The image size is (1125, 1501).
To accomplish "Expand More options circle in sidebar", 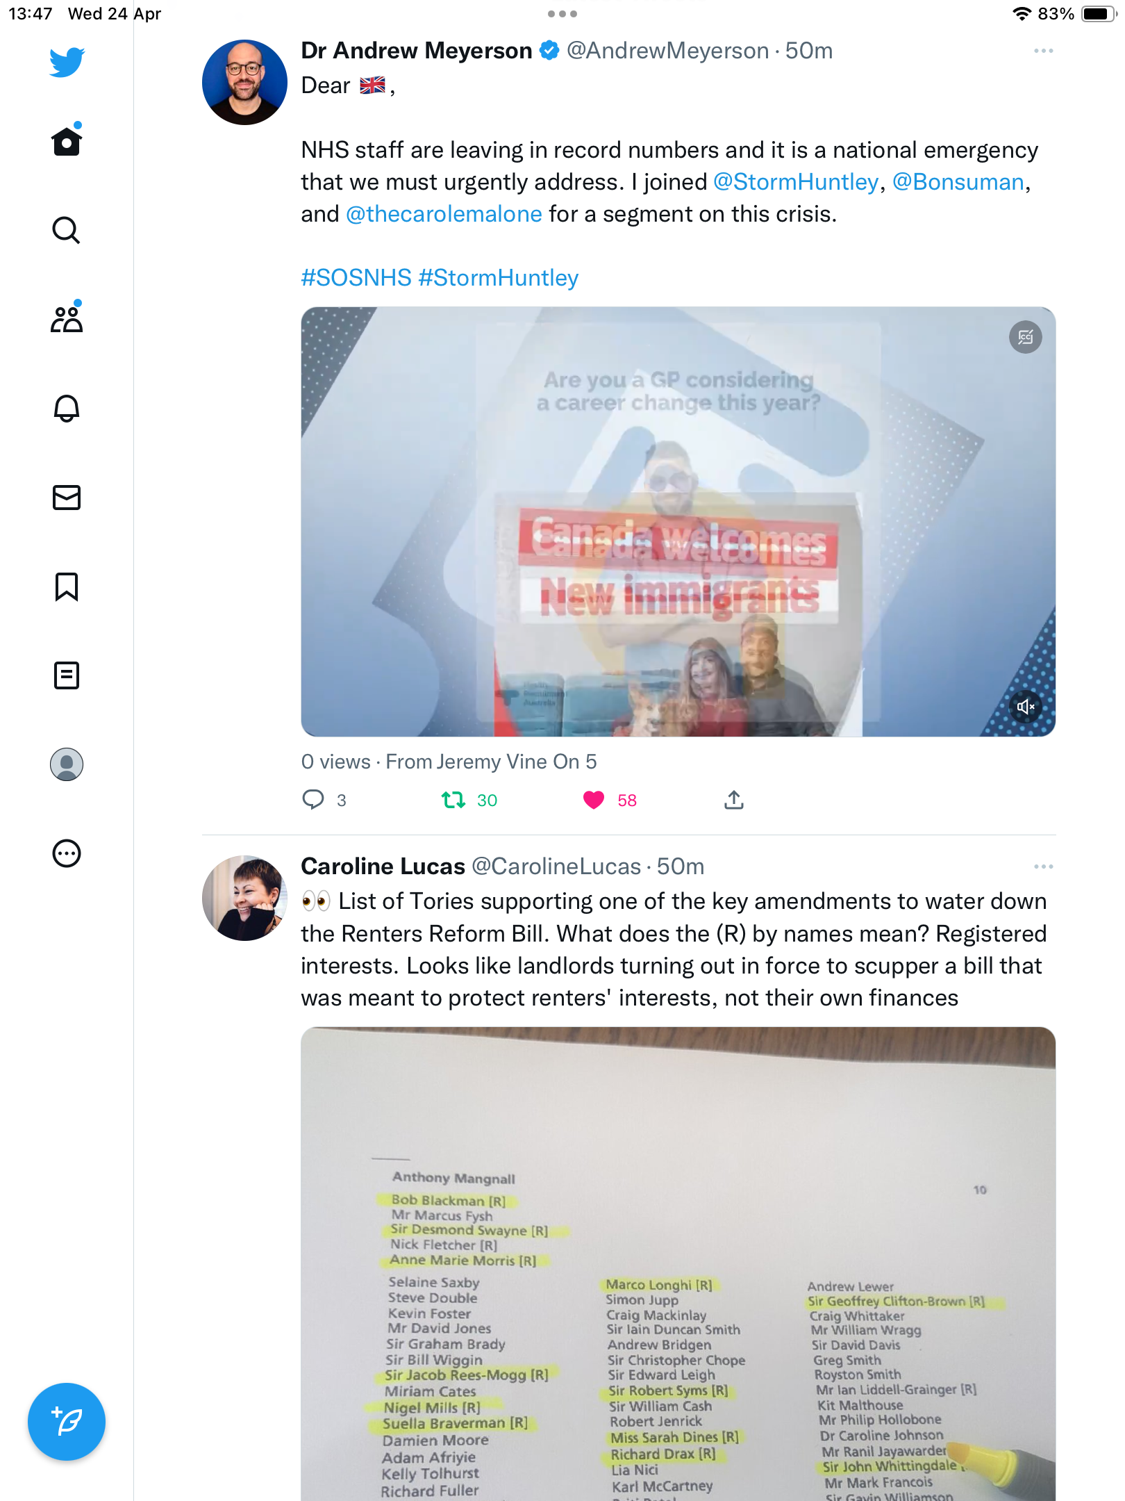I will pos(67,853).
